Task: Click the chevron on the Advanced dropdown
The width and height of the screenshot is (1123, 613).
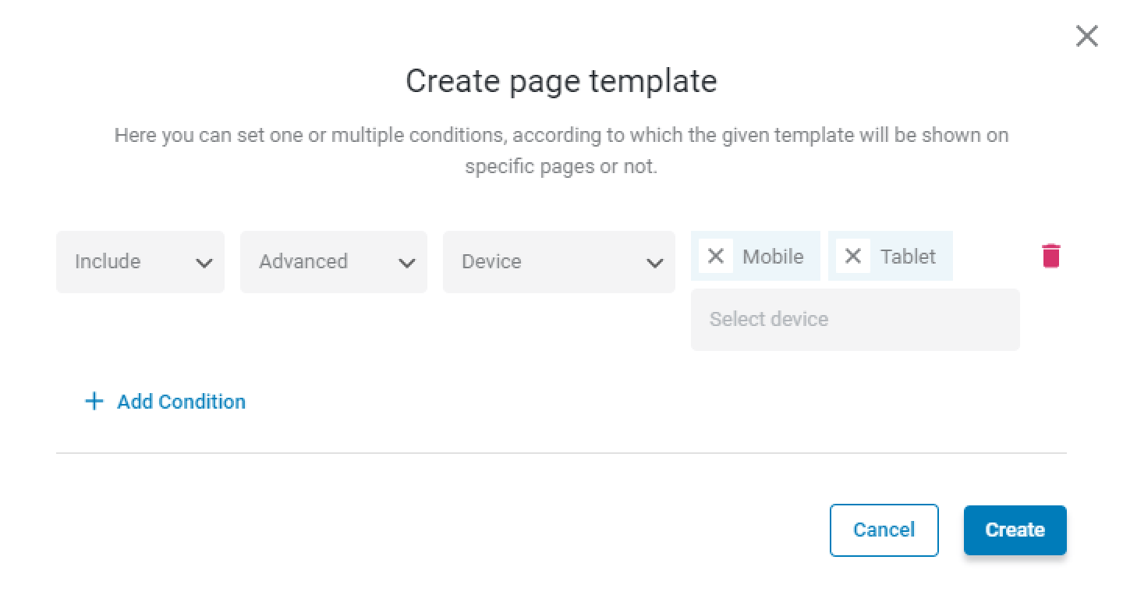Action: tap(407, 263)
